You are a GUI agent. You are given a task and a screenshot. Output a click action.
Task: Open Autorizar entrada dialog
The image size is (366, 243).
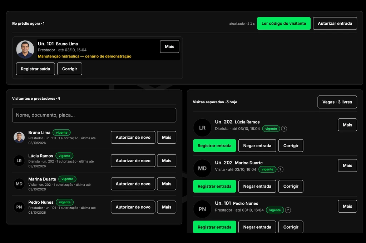coord(335,23)
